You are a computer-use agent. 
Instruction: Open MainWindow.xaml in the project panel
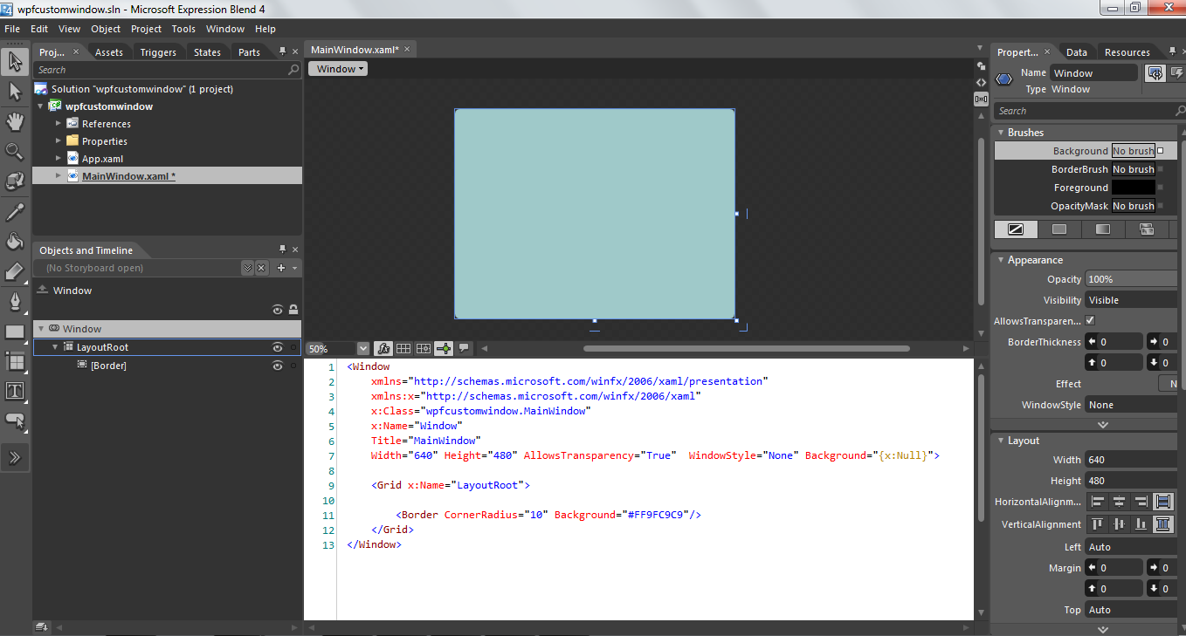[x=128, y=175]
